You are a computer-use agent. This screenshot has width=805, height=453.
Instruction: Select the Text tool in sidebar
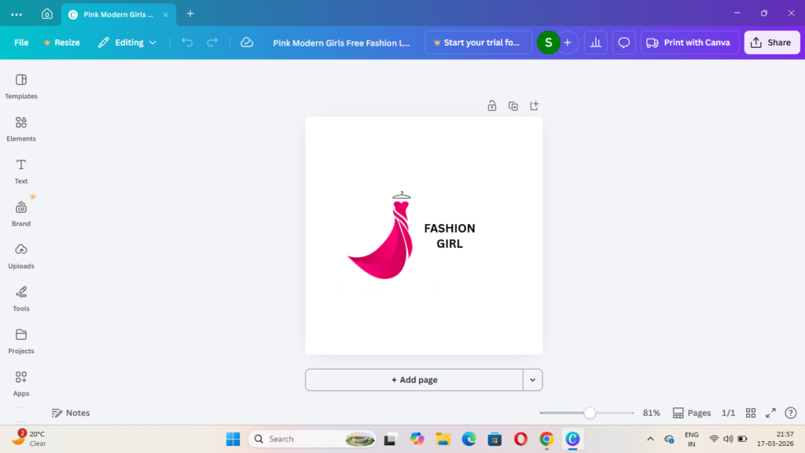[21, 171]
